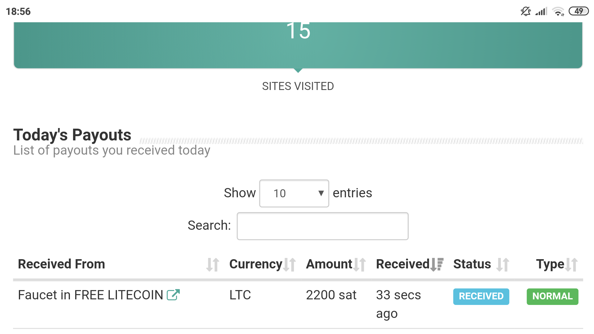Screen dimensions: 594x334
Task: Click the green NORMAL type badge
Action: coord(552,297)
